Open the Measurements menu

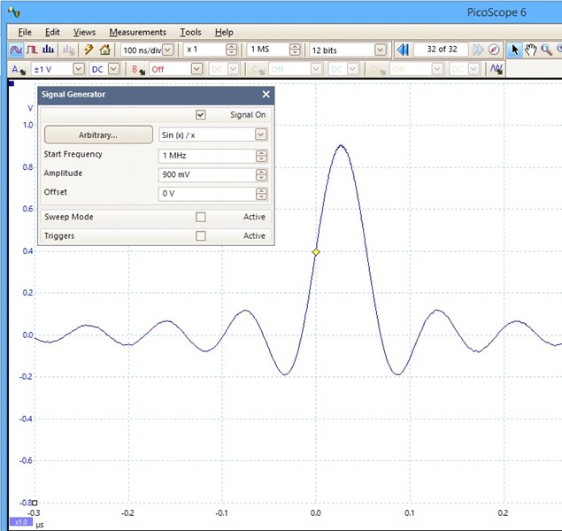[138, 32]
